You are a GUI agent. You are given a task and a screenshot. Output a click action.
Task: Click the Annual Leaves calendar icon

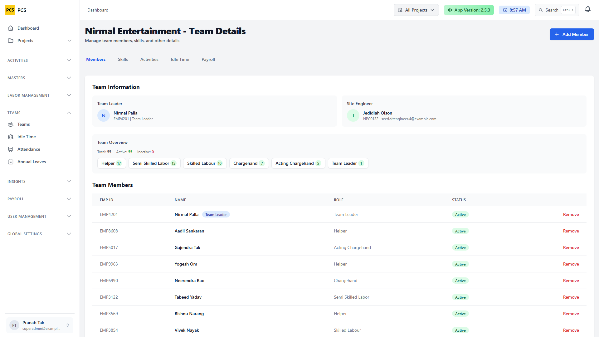click(11, 162)
